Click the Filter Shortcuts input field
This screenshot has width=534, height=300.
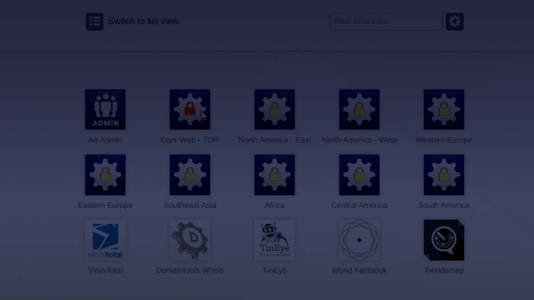click(386, 21)
